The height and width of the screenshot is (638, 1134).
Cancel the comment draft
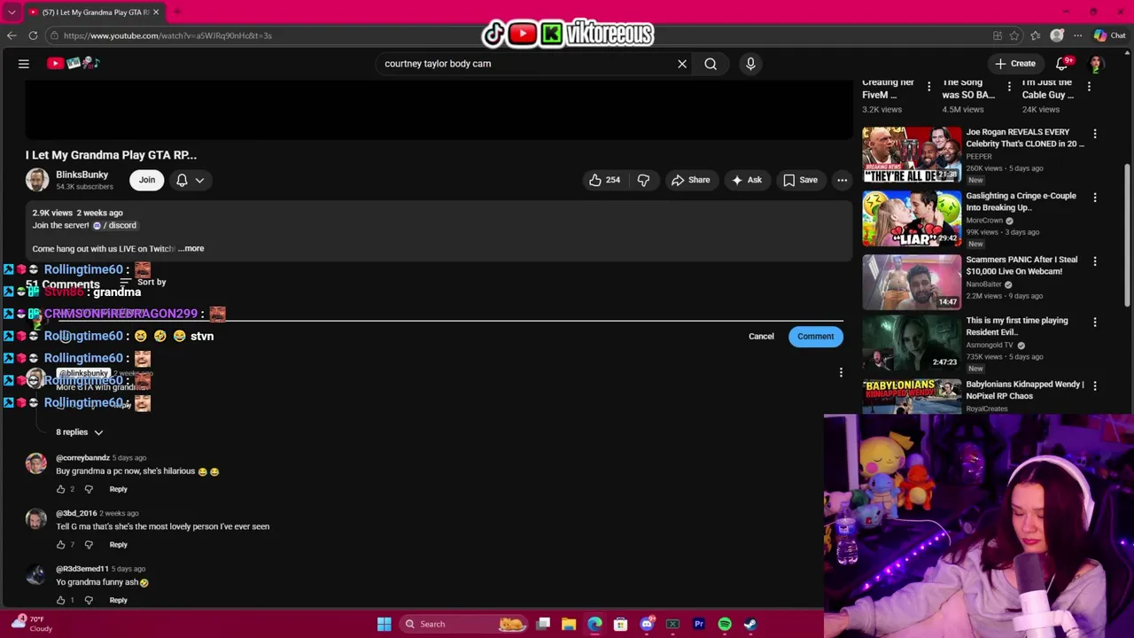click(x=761, y=337)
